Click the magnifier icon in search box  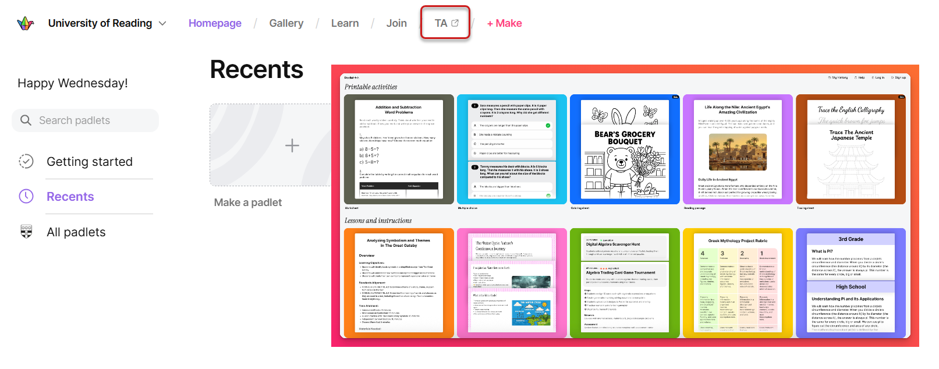point(26,120)
